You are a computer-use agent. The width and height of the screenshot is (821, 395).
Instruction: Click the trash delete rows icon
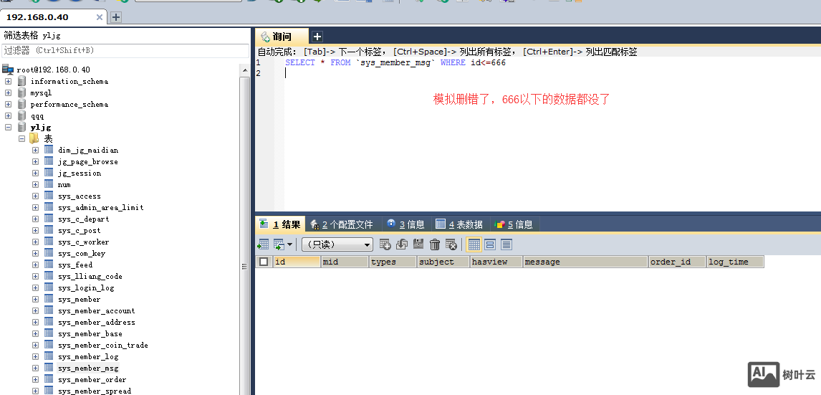point(435,244)
